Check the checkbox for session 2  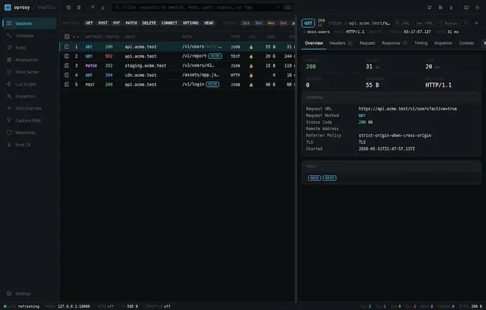click(67, 56)
